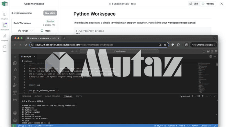Switch to Preview mode

pos(208,4)
